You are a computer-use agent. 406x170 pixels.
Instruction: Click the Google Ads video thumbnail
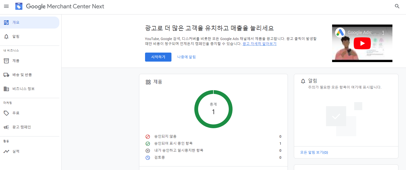(x=362, y=43)
